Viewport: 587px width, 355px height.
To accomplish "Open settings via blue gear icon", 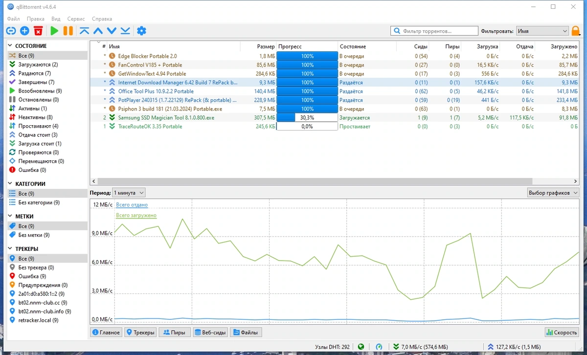I will coord(141,31).
